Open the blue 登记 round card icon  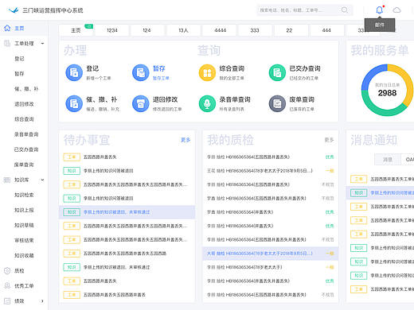point(74,72)
